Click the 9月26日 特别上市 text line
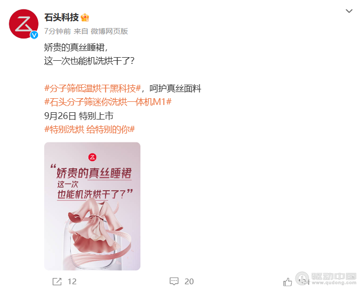Viewport: 362px width, 291px height. pyautogui.click(x=79, y=116)
